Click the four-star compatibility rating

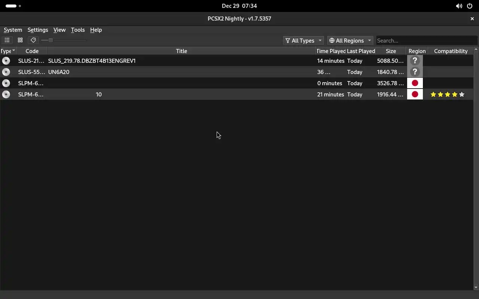(x=447, y=94)
